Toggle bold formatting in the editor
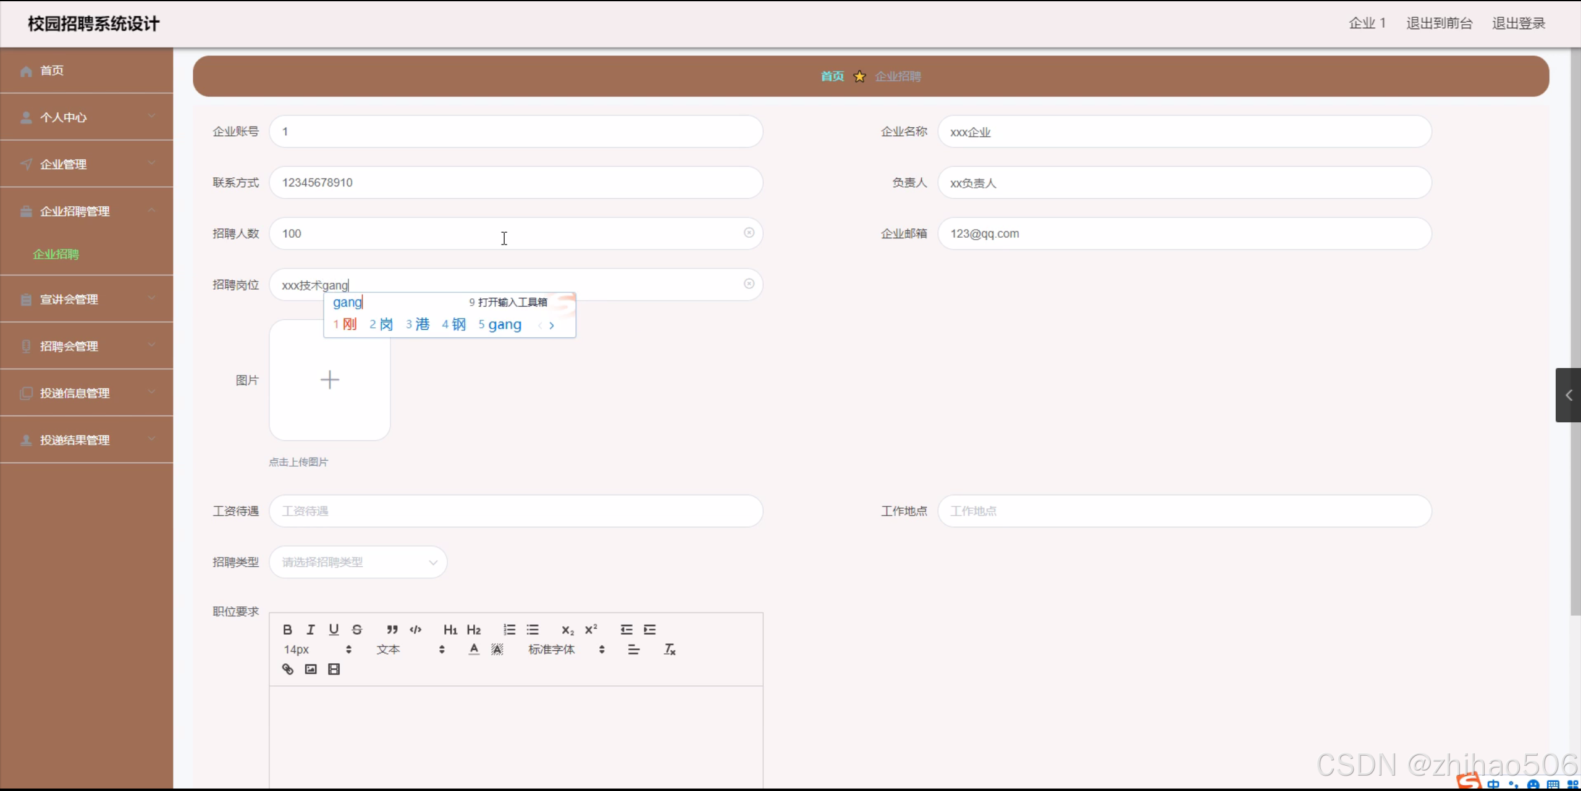 [x=287, y=629]
